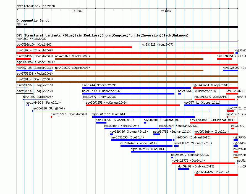Image resolution: width=246 pixels, height=194 pixels.
Task: Click nsv4756 (Kidd2008) label
Action: click(x=38, y=97)
